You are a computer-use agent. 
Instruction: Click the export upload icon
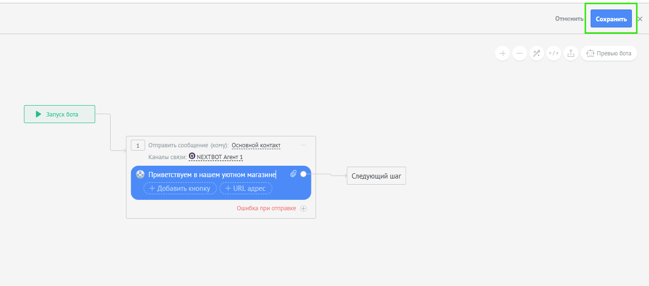[x=571, y=54]
